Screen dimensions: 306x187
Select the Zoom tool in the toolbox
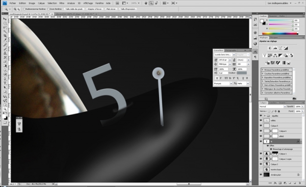pyautogui.click(x=5, y=109)
